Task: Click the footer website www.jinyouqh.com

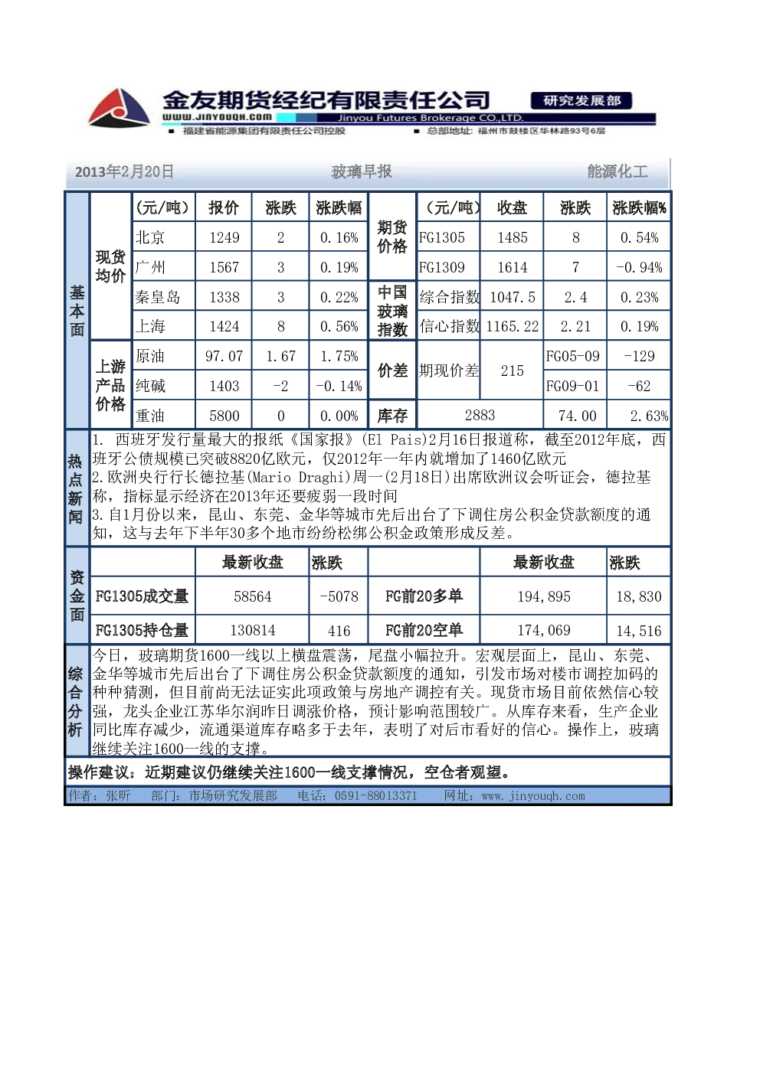Action: 533,796
